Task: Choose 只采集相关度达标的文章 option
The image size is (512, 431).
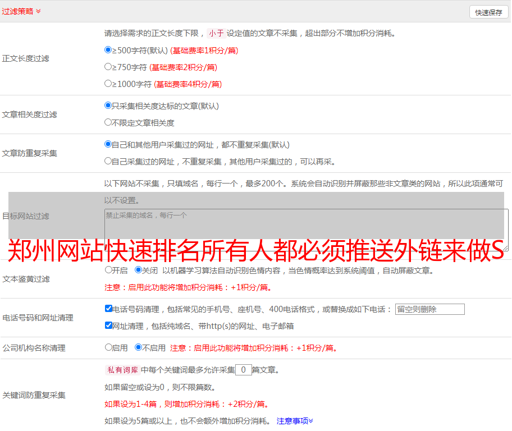Action: [x=108, y=106]
